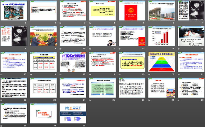Select slide 20 with the colored pyramid diagram
205x127 pixels.
pos(159,61)
